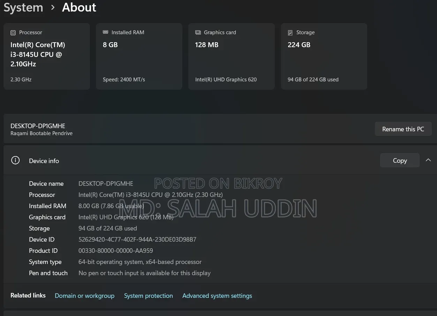Click the 'System type' row label
The width and height of the screenshot is (437, 316).
pyautogui.click(x=45, y=262)
